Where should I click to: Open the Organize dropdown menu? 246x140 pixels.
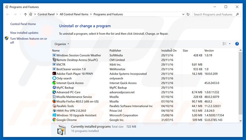62,44
